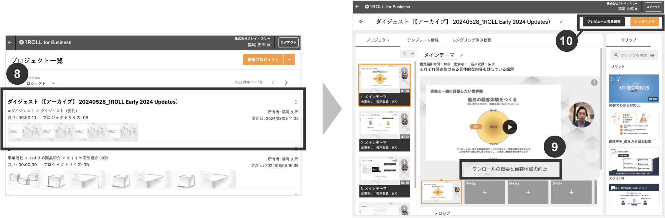Select scene 1. メインテーマ thumbnail
Viewport: 665px width, 218px height.
(x=385, y=85)
